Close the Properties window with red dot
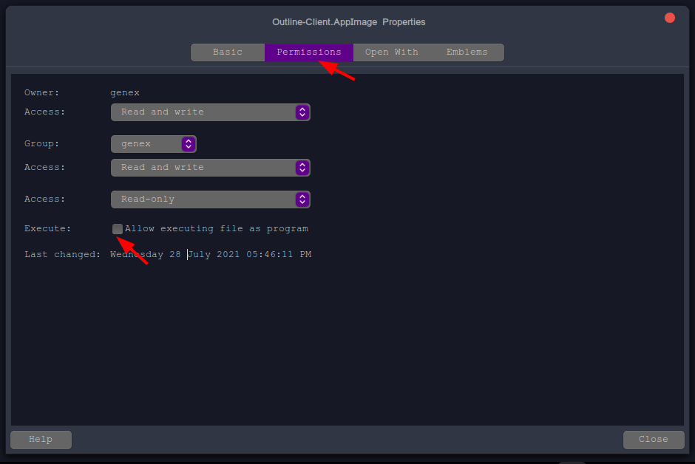Screen dimensions: 695x464 point(670,18)
